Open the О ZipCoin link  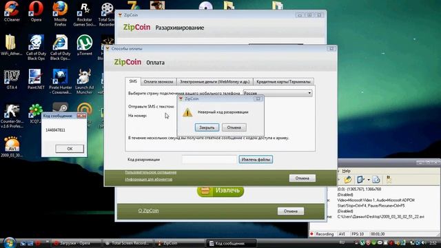tap(148, 211)
